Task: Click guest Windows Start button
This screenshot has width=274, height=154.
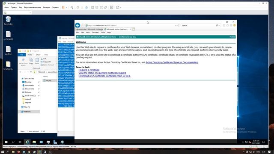Action: [6, 142]
